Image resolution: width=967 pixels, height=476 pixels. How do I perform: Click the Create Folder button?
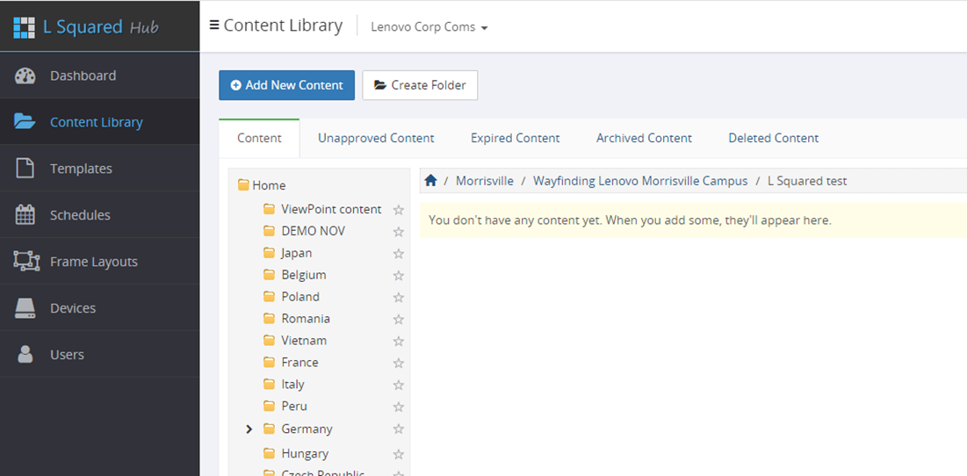click(420, 85)
